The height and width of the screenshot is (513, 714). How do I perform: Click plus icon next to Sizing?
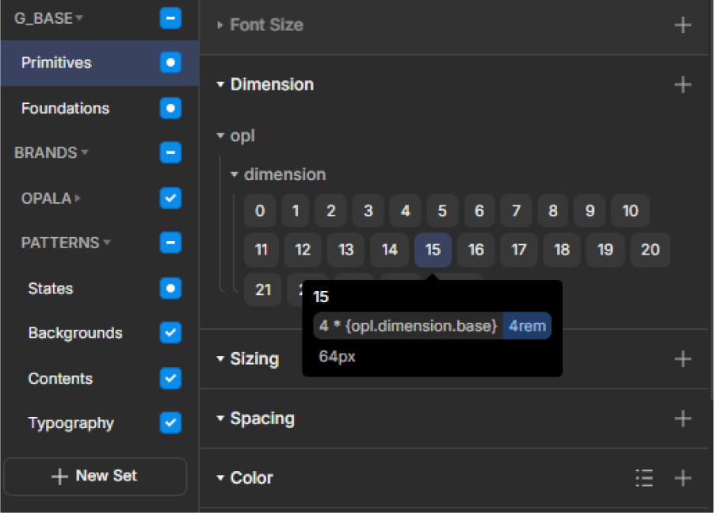[x=682, y=359]
